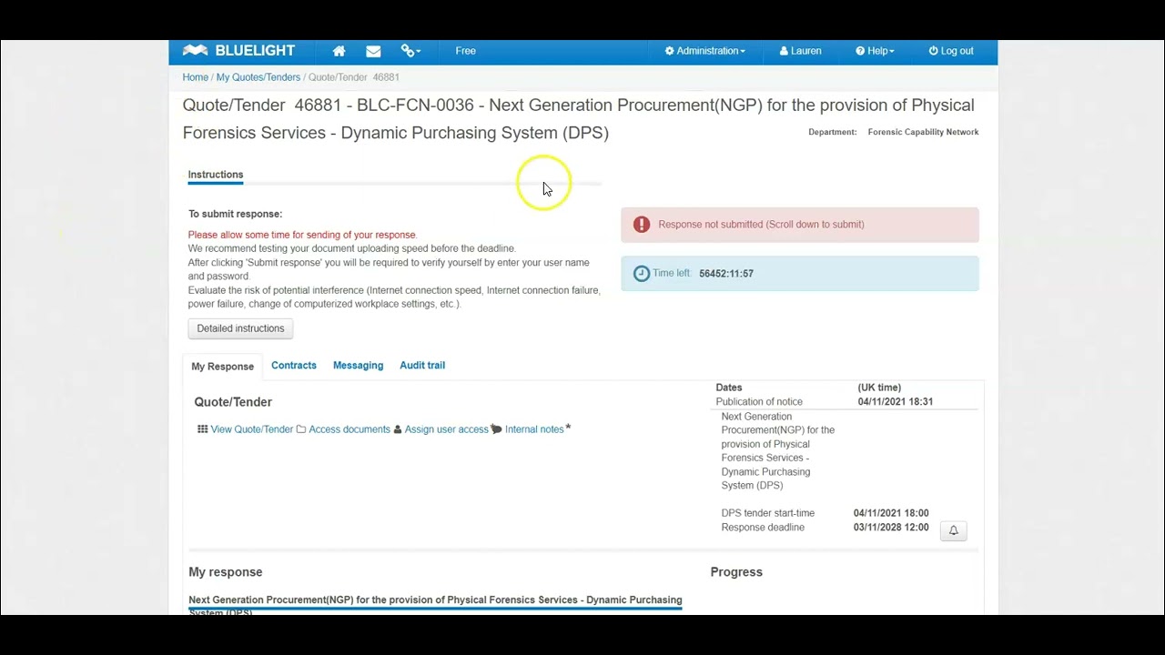Click the red exclamation alert icon
The width and height of the screenshot is (1165, 655).
click(x=642, y=225)
